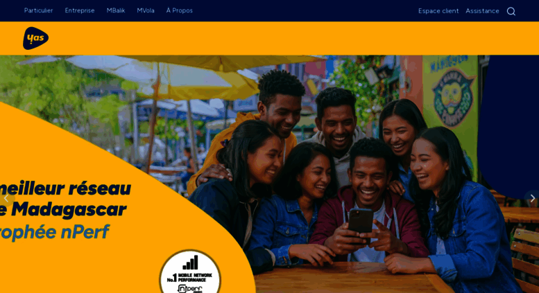
Task: Click the search magnifier icon
Action: click(x=511, y=11)
